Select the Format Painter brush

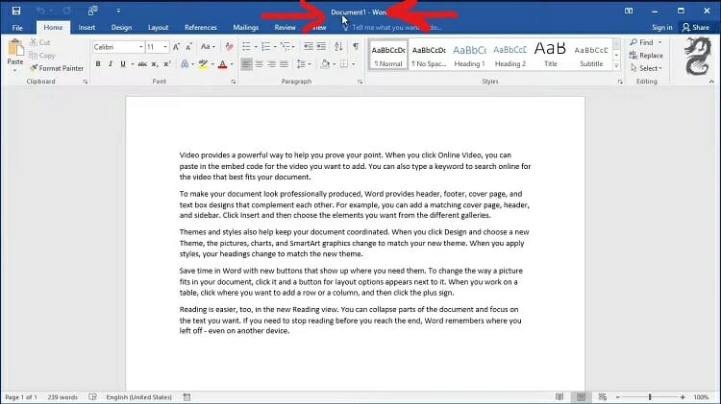click(x=57, y=68)
